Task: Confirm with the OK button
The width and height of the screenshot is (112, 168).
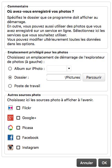Action: (x=104, y=163)
